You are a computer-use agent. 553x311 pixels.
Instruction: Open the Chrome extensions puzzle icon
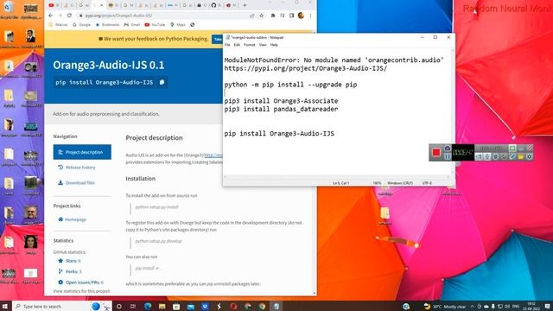[x=273, y=16]
